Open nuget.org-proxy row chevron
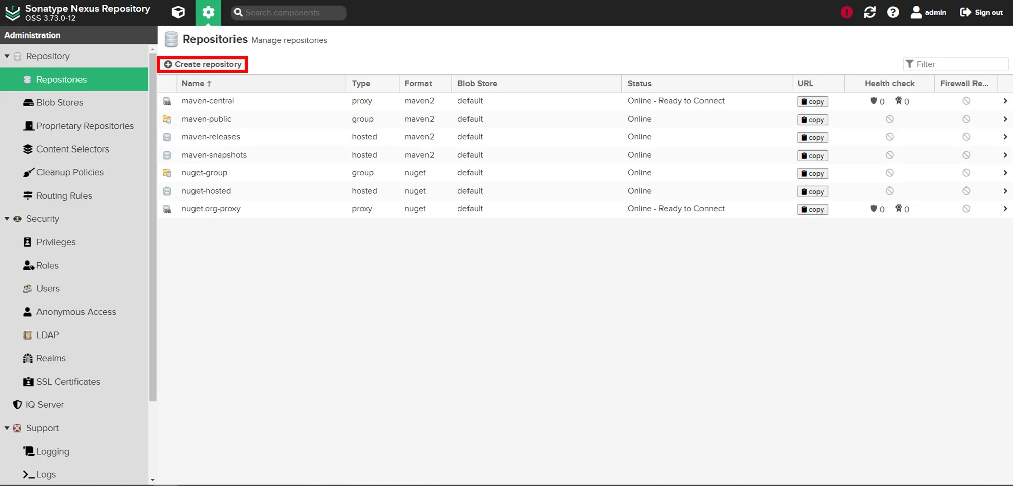 1005,209
